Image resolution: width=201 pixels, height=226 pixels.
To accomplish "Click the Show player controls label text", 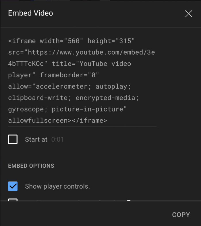I will [x=57, y=186].
